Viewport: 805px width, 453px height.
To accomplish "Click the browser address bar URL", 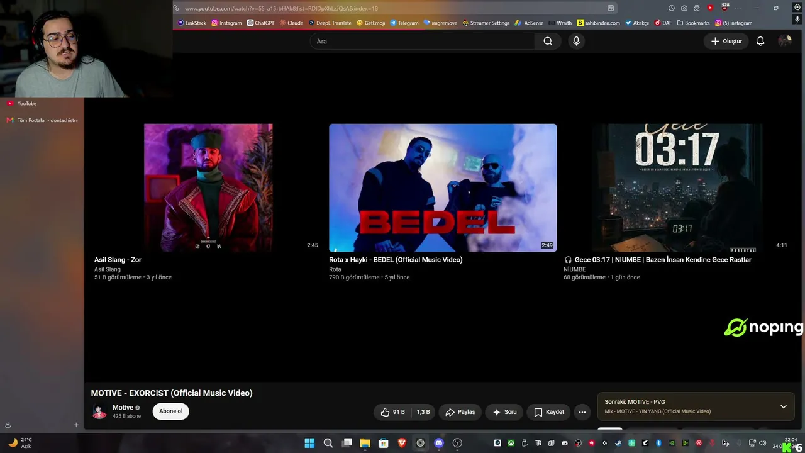I will pyautogui.click(x=281, y=8).
